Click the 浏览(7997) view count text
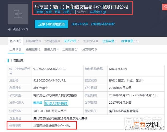The height and width of the screenshot is (132, 167). click(x=20, y=29)
